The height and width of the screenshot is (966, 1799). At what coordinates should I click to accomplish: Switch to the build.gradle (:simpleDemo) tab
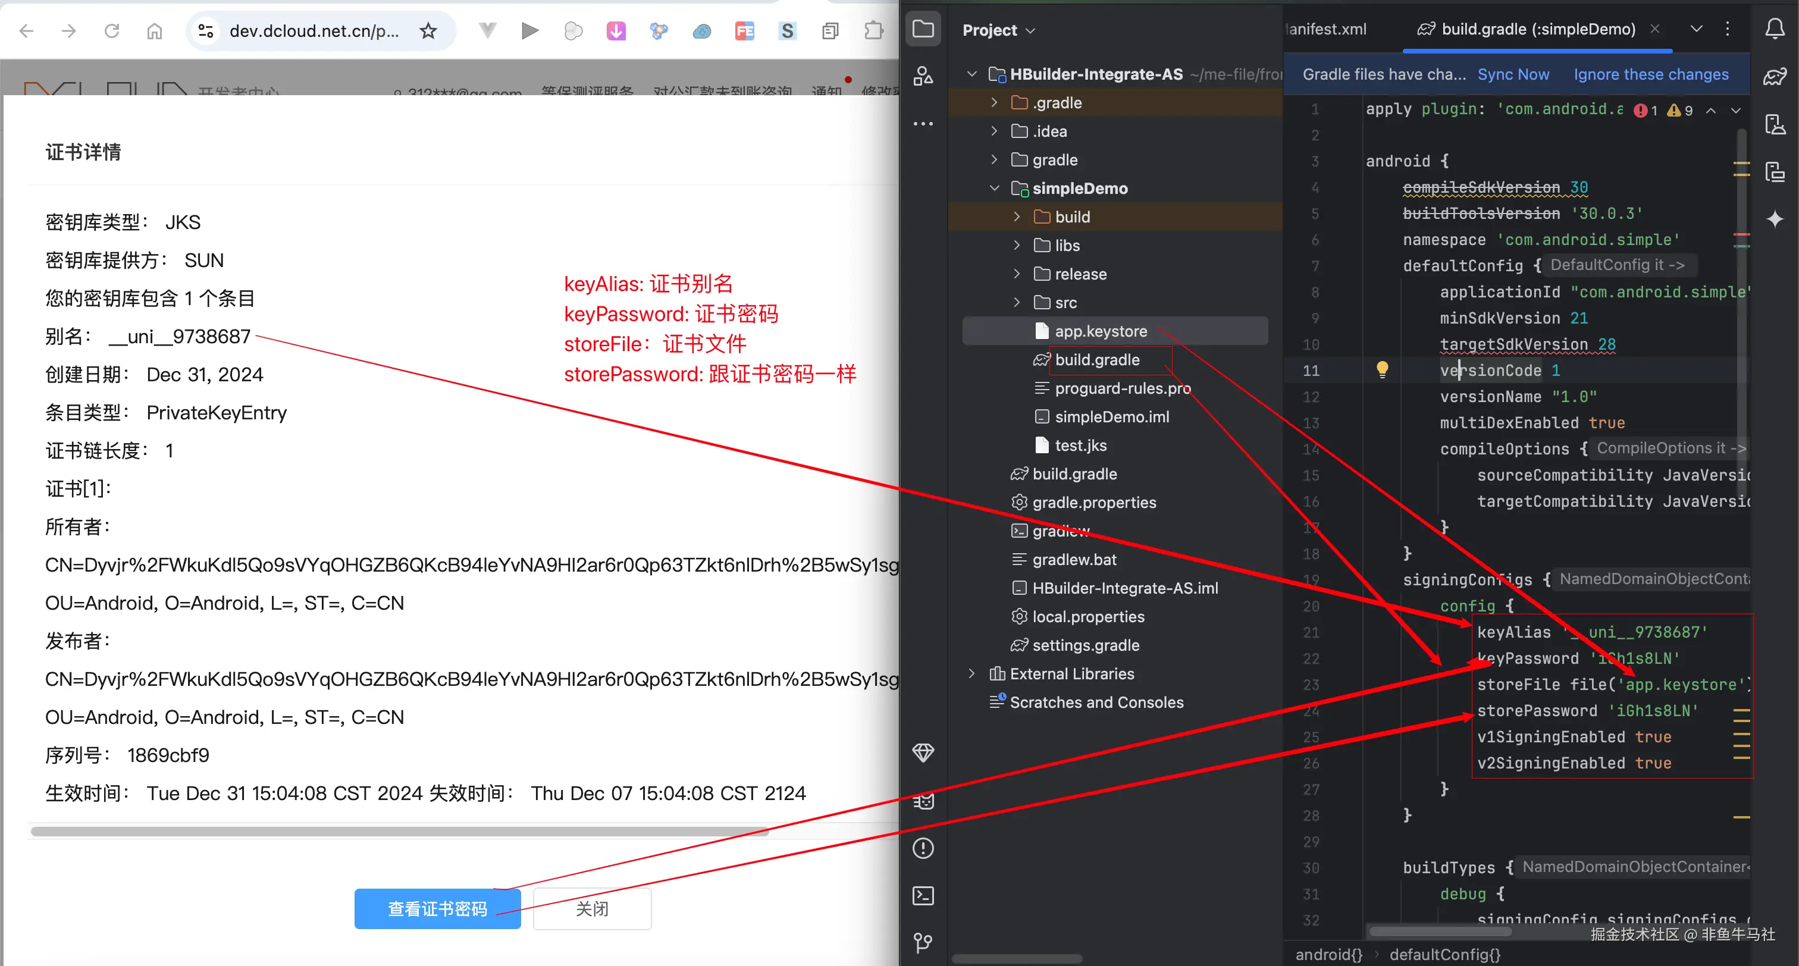point(1537,29)
